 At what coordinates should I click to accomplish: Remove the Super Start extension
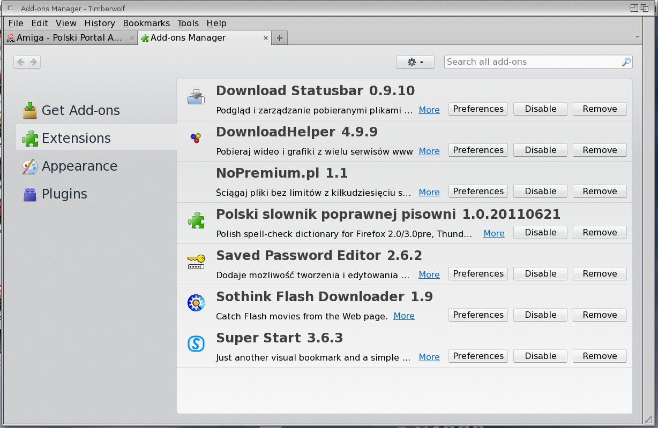click(x=600, y=356)
